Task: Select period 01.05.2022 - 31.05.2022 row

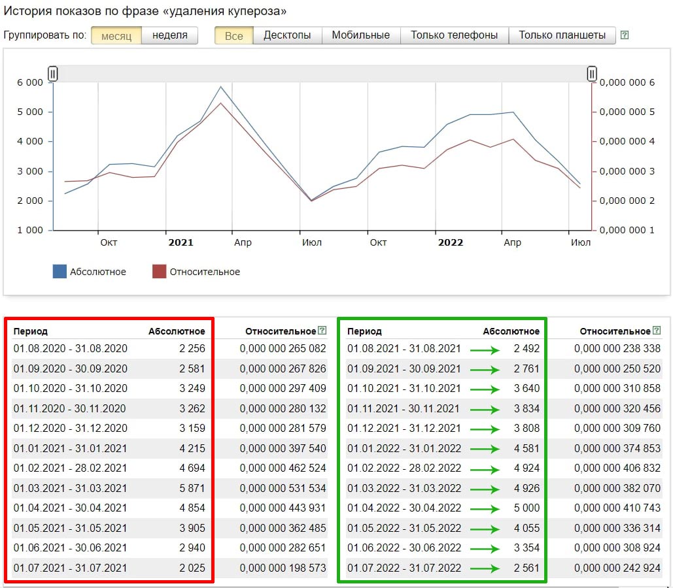Action: pyautogui.click(x=504, y=528)
